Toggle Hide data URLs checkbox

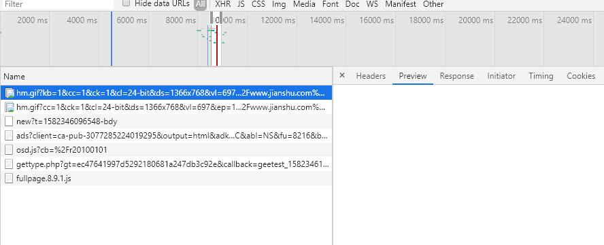coord(126,3)
